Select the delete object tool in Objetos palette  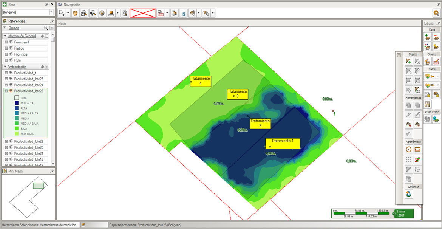point(417,61)
